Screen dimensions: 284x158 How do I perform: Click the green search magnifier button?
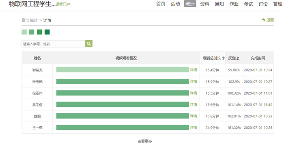[x=89, y=44]
